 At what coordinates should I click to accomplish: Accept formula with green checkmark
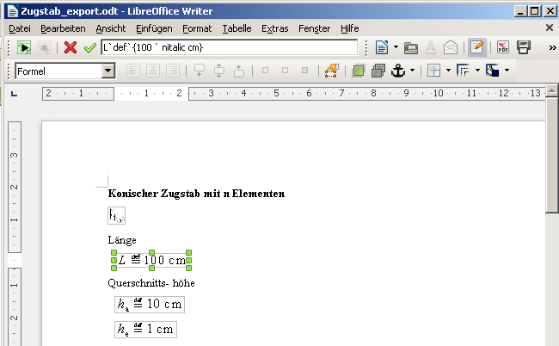(89, 47)
